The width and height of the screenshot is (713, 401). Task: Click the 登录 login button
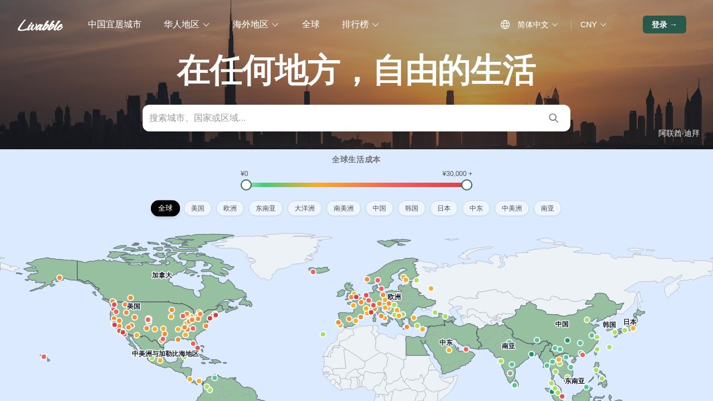664,25
